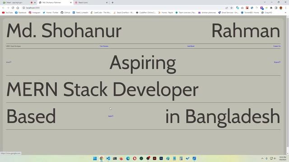Open the tab search dropdown arrow
The height and width of the screenshot is (162, 289).
coord(265,2)
